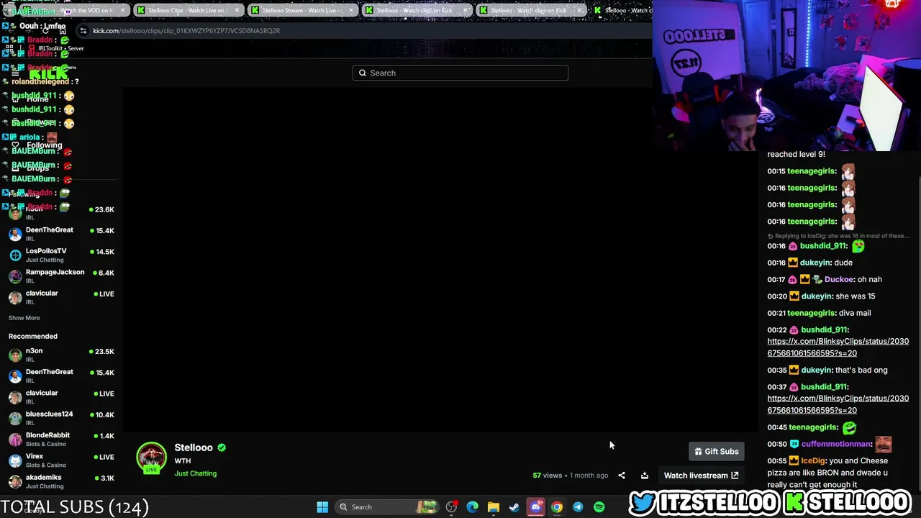
Task: Switch to Google Chrome in the taskbar
Action: click(x=556, y=507)
